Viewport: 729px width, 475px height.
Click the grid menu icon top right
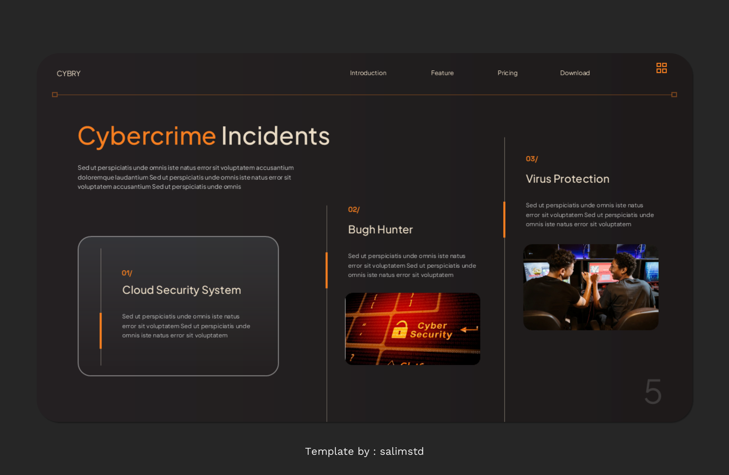(661, 68)
